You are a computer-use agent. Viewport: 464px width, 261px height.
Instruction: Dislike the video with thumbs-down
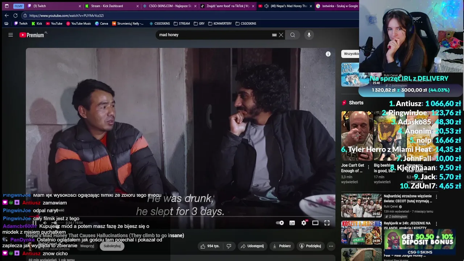click(229, 246)
